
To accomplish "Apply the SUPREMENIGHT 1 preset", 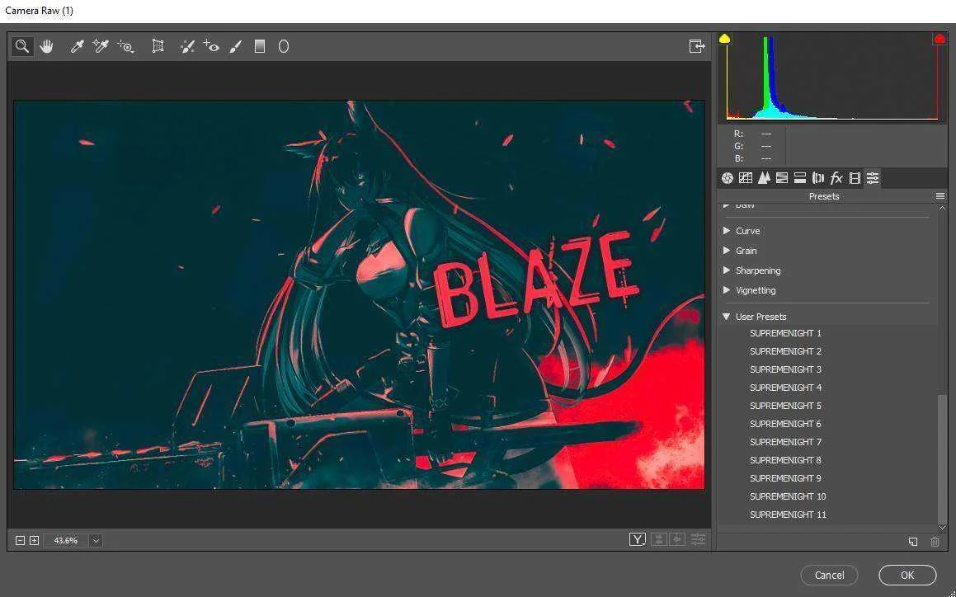I will tap(785, 333).
